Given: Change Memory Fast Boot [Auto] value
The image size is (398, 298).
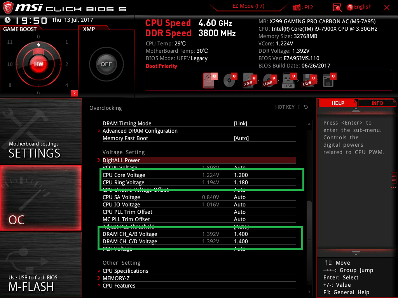Looking at the screenshot, I should pyautogui.click(x=241, y=138).
